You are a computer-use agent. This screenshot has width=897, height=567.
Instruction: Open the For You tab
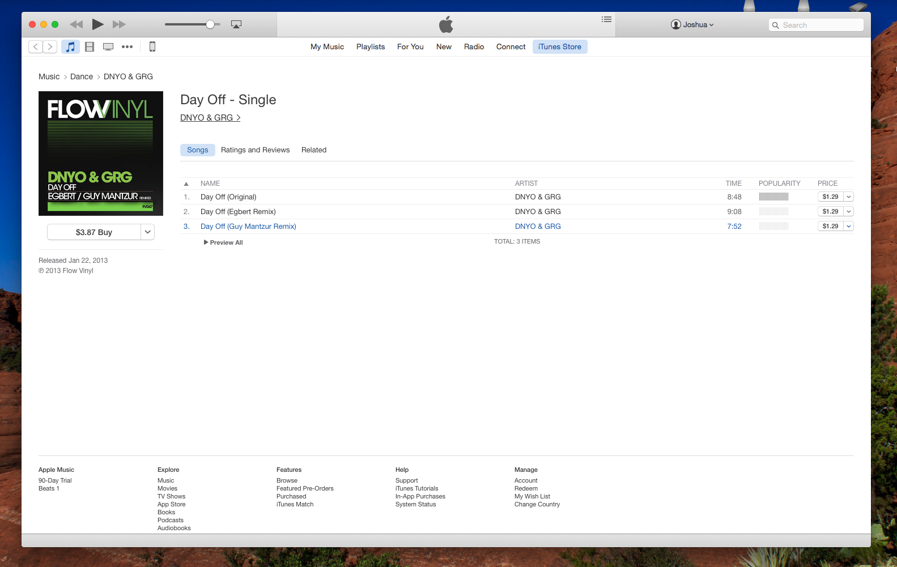pyautogui.click(x=410, y=47)
